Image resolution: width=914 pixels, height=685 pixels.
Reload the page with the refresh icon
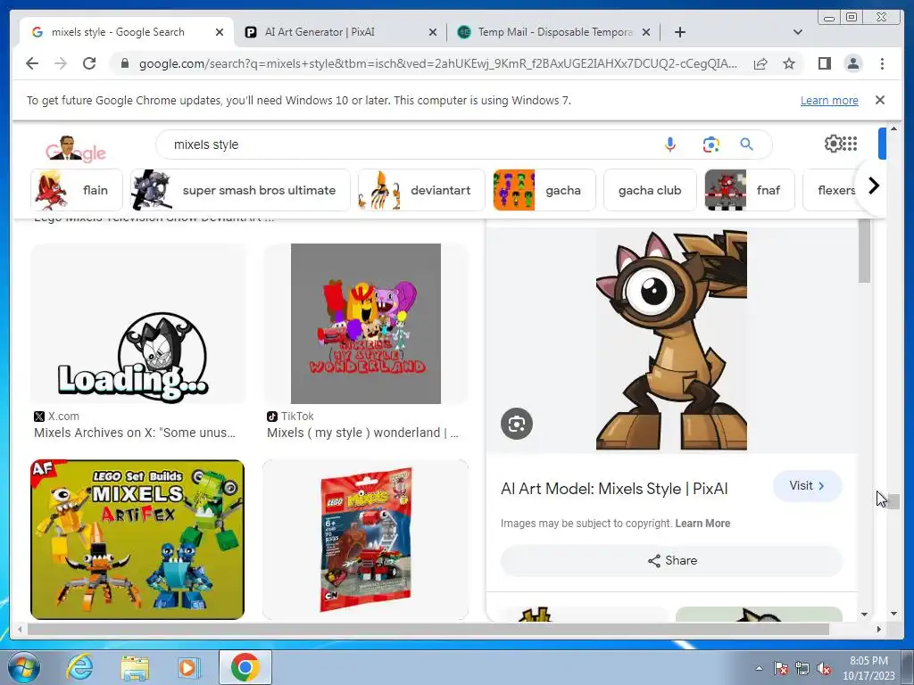89,63
